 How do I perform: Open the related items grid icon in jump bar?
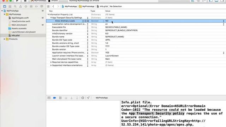coord(48,6)
